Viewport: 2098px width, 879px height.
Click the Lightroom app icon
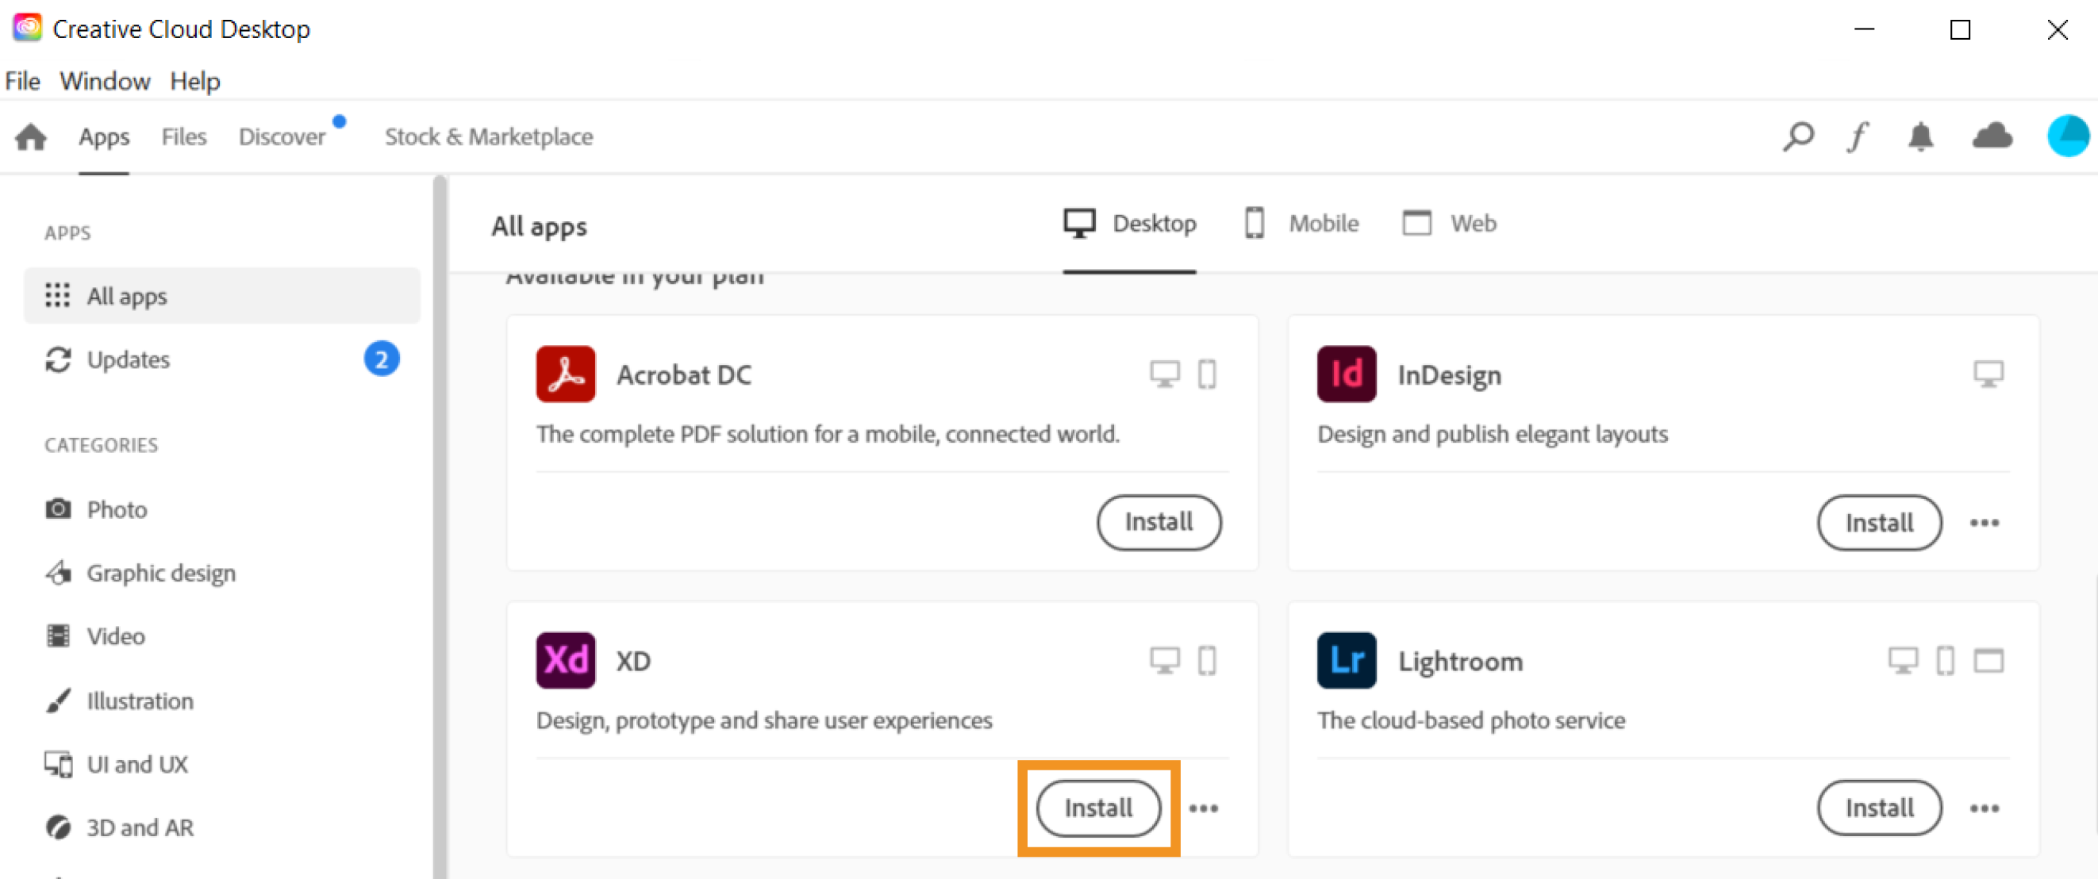point(1346,660)
